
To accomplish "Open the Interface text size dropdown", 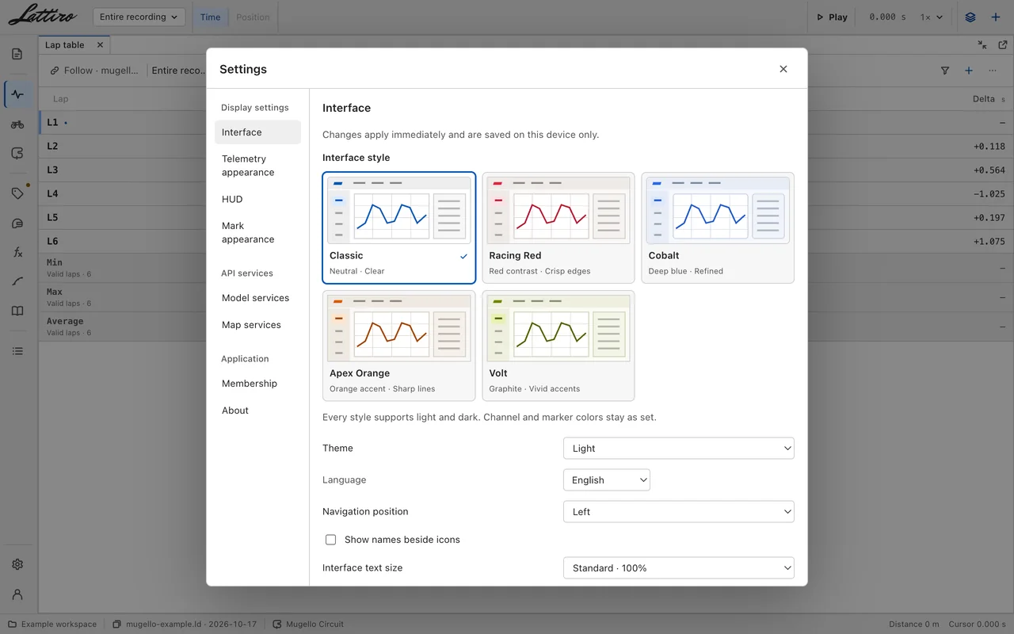I will 679,567.
